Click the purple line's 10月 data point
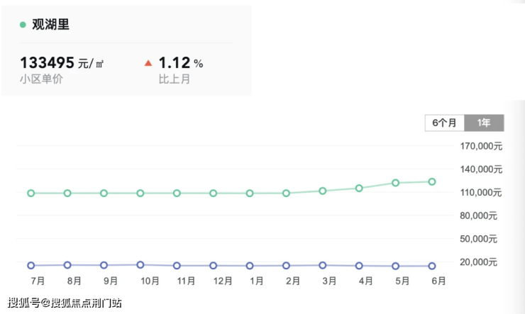Viewport: 525px width, 314px height. click(140, 264)
